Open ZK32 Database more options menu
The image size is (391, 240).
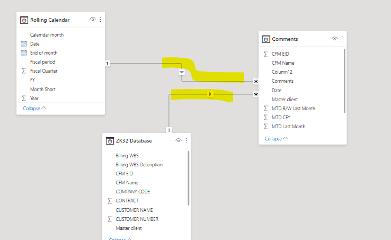[x=186, y=141]
